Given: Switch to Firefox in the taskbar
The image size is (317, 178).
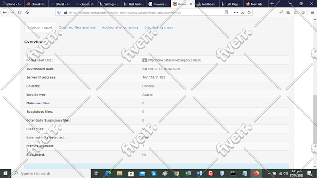Looking at the screenshot, I should click(x=256, y=173).
